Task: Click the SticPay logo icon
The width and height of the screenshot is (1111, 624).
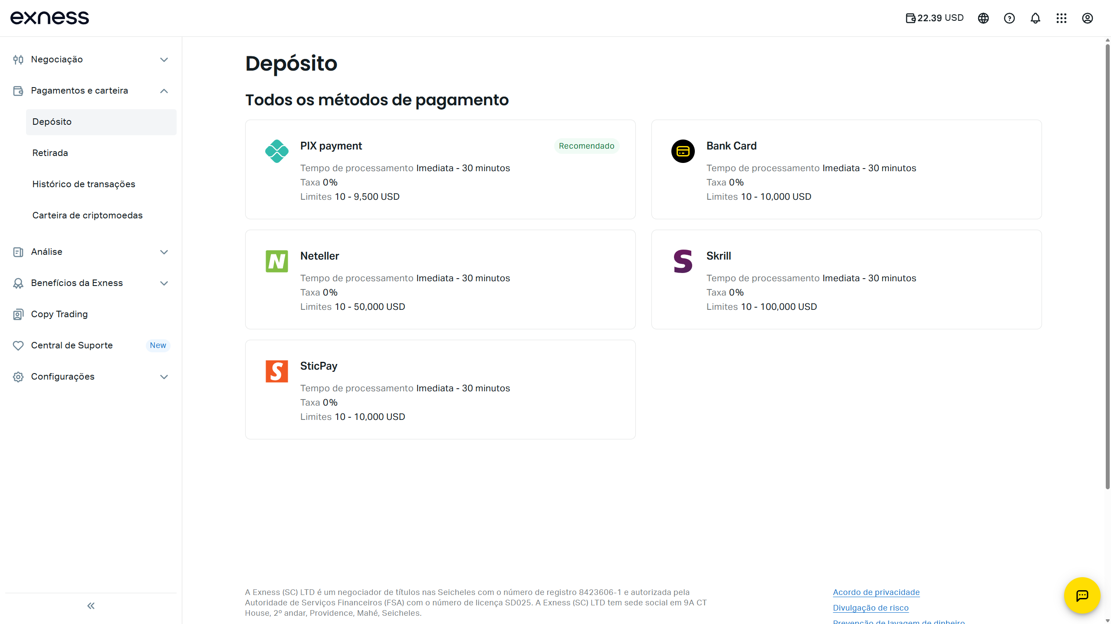Action: 277,371
